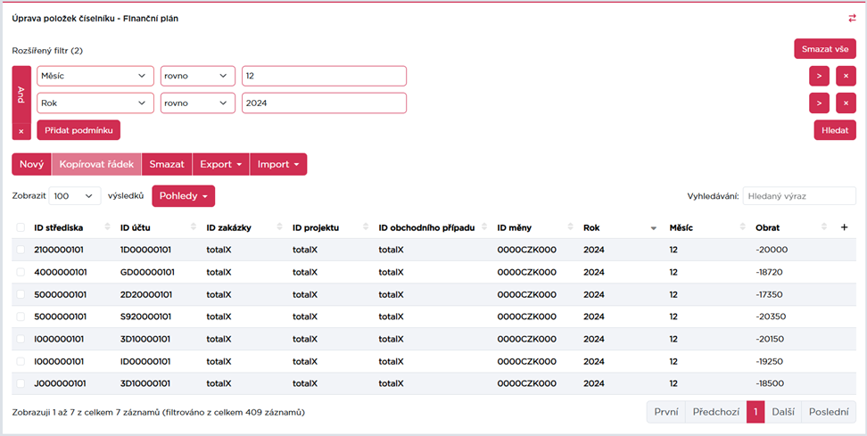Remove the Měsíc filter condition with ×

pos(846,76)
